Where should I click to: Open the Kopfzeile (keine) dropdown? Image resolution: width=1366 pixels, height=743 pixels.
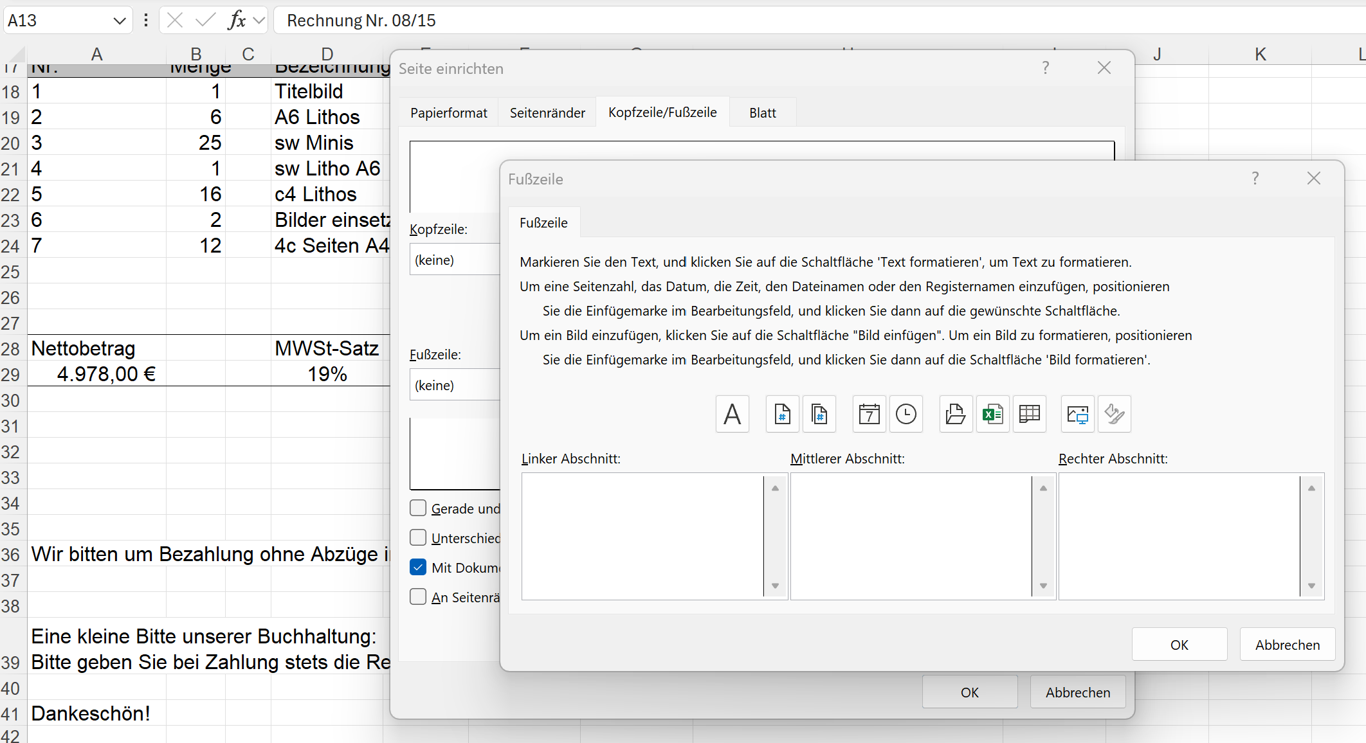coord(455,260)
